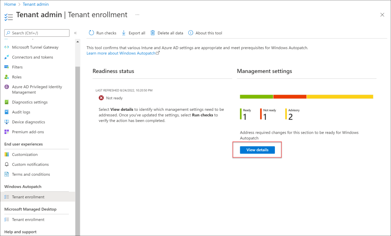The image size is (391, 236).
Task: Click the Diagnostics settings icon
Action: pyautogui.click(x=7, y=102)
